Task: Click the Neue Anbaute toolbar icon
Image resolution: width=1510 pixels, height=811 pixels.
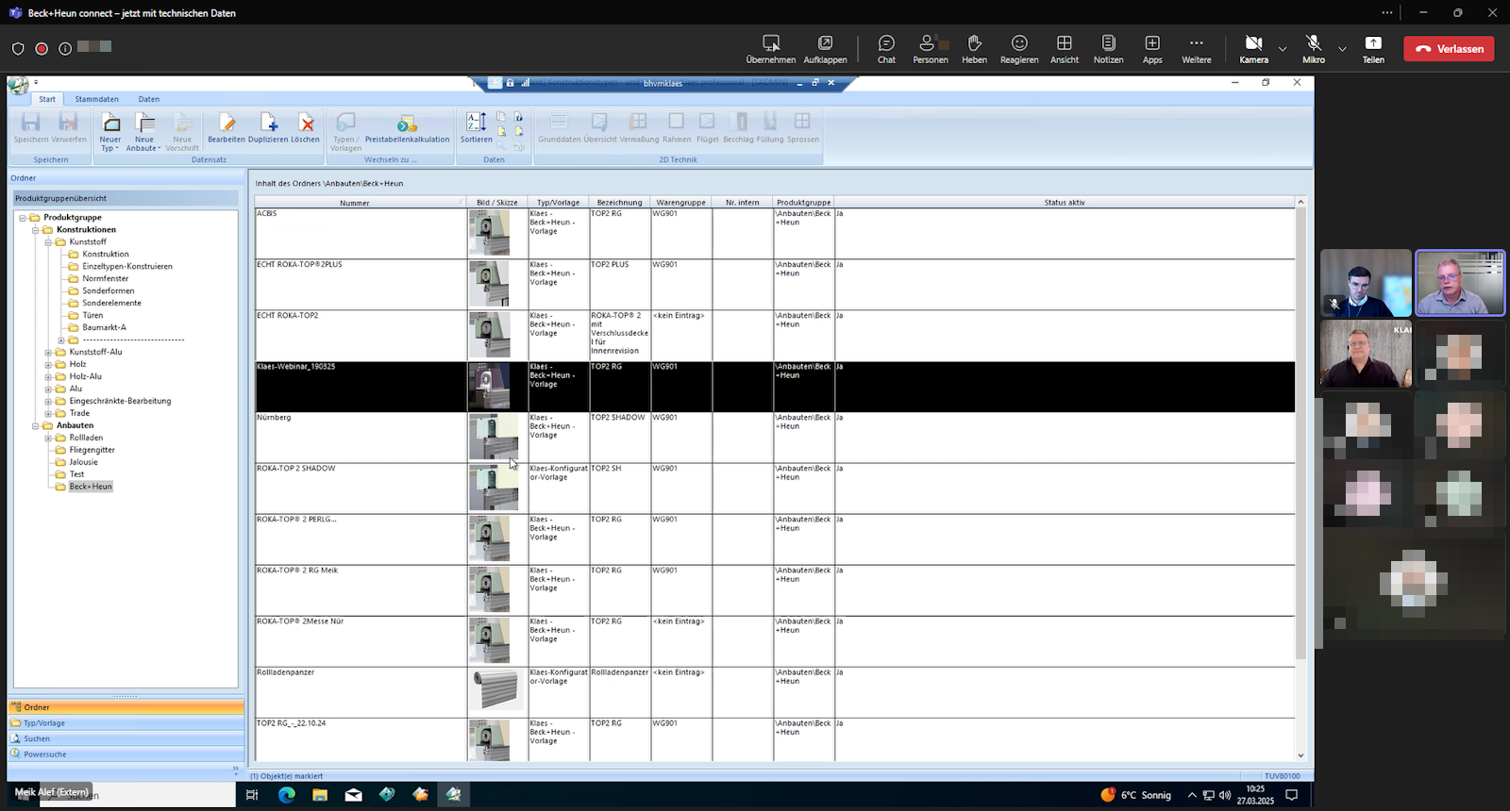Action: pos(144,123)
